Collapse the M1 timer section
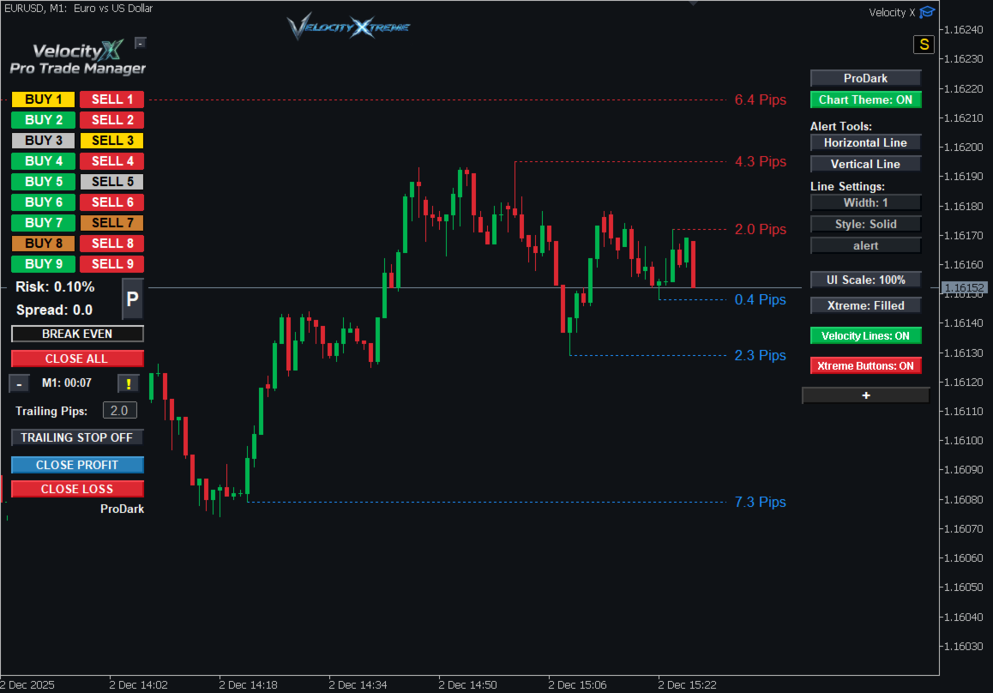 point(19,384)
